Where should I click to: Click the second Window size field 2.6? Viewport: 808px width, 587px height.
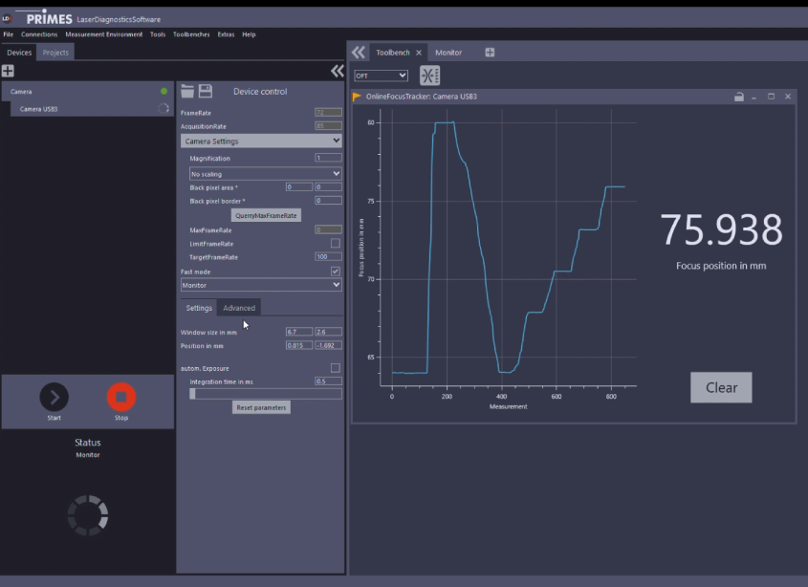(328, 332)
